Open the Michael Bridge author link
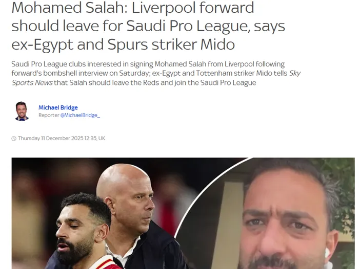 pos(58,107)
